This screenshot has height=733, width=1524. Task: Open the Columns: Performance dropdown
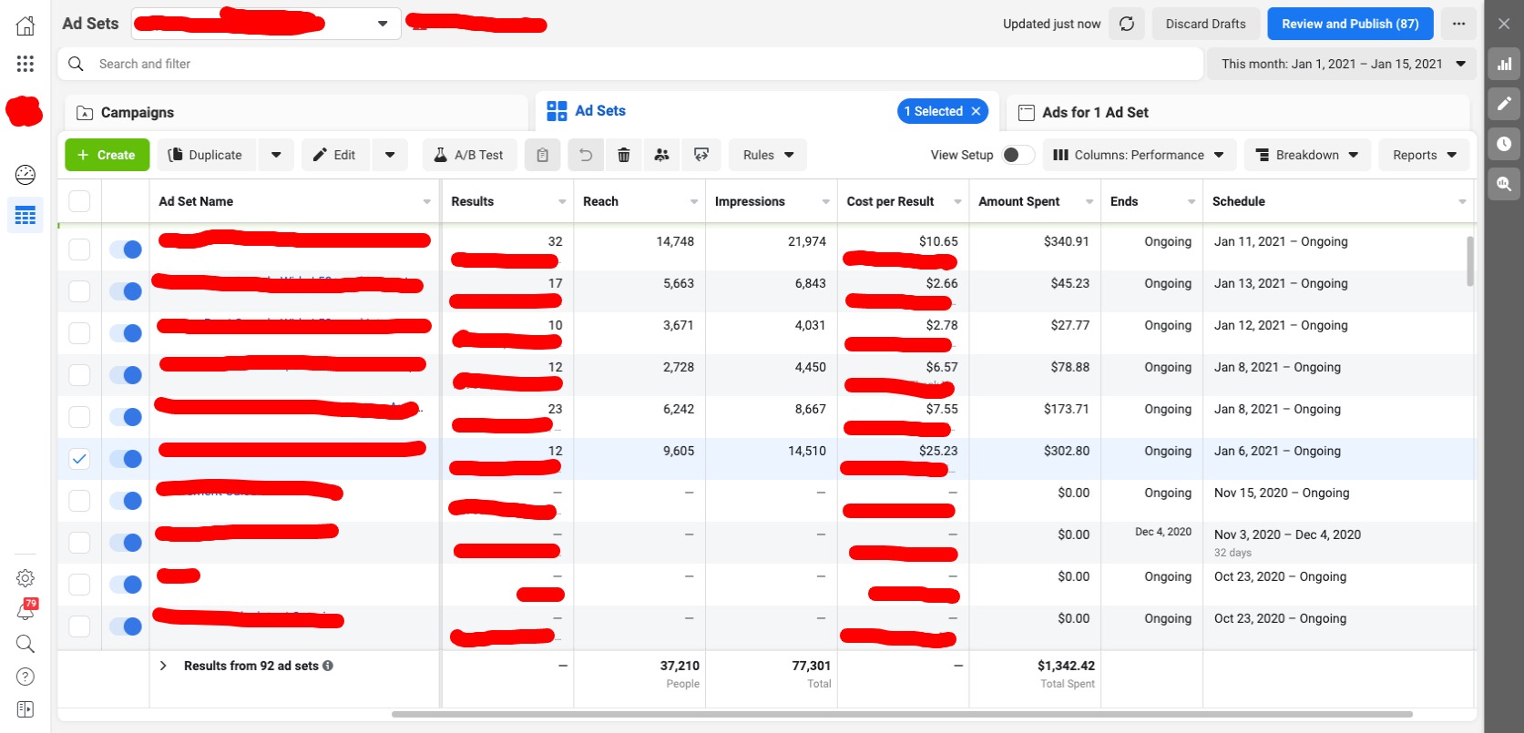(x=1139, y=155)
